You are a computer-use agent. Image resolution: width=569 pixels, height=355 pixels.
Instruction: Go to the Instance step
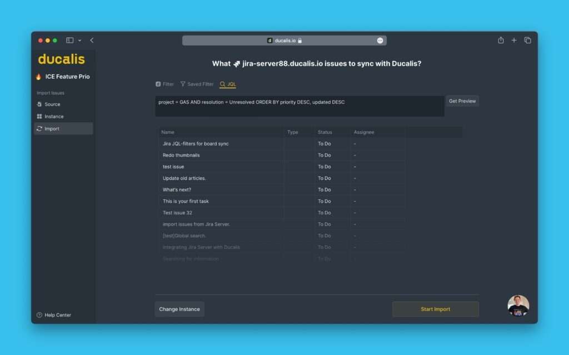[54, 117]
